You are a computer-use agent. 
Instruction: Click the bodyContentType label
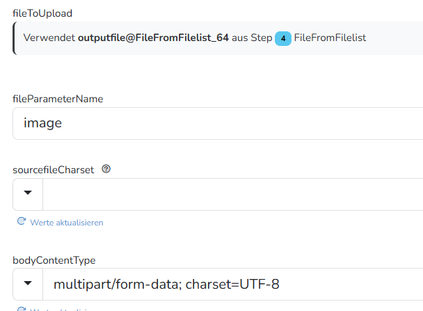[54, 260]
